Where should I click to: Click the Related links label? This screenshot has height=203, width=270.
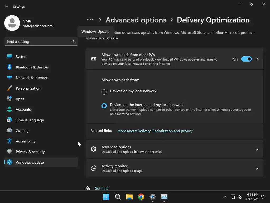101,131
